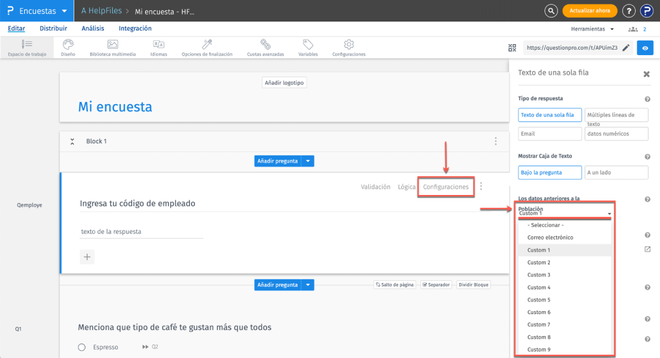The image size is (660, 358).
Task: Choose Custom 9 from the dropdown list
Action: pyautogui.click(x=564, y=350)
